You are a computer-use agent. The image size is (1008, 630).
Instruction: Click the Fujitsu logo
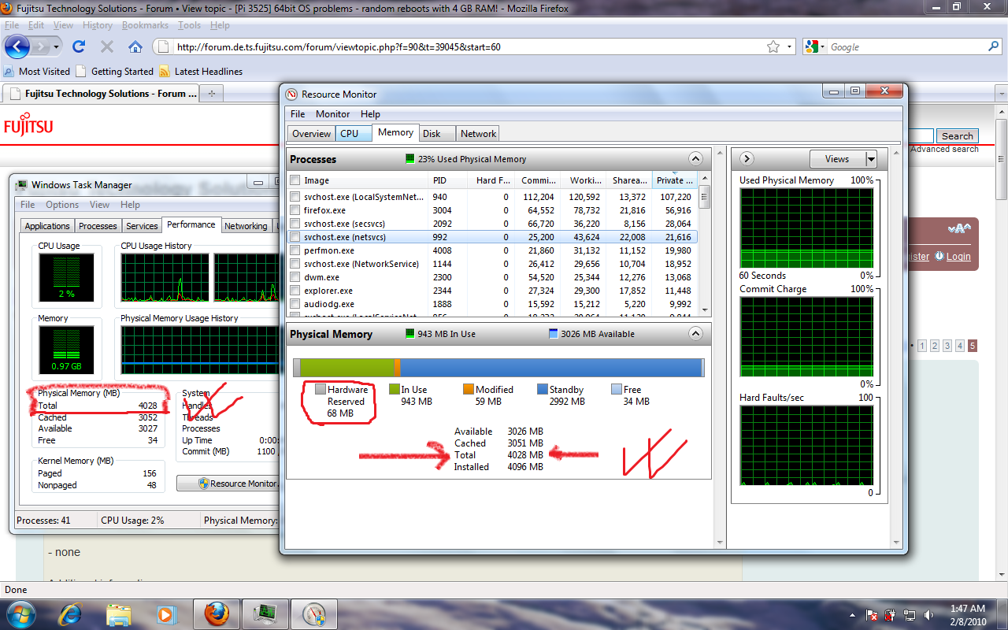(x=28, y=125)
